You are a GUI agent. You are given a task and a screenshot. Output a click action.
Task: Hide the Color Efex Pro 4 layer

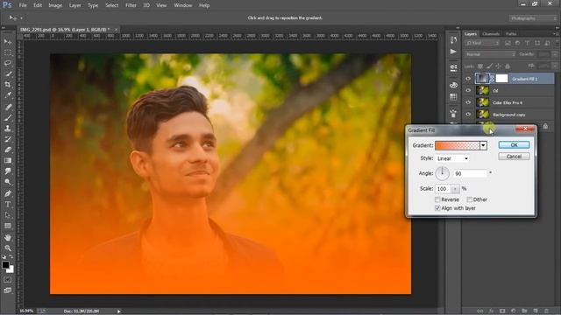coord(468,102)
